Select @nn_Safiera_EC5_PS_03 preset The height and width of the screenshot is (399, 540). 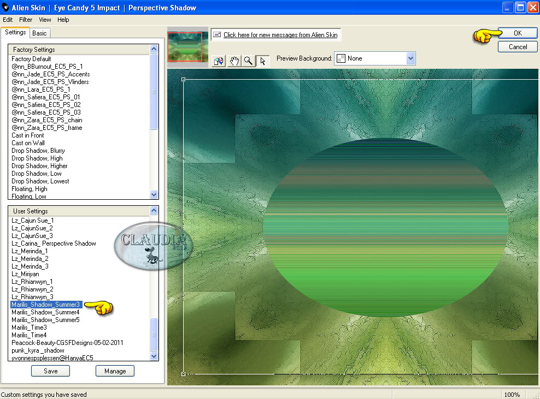coord(46,112)
